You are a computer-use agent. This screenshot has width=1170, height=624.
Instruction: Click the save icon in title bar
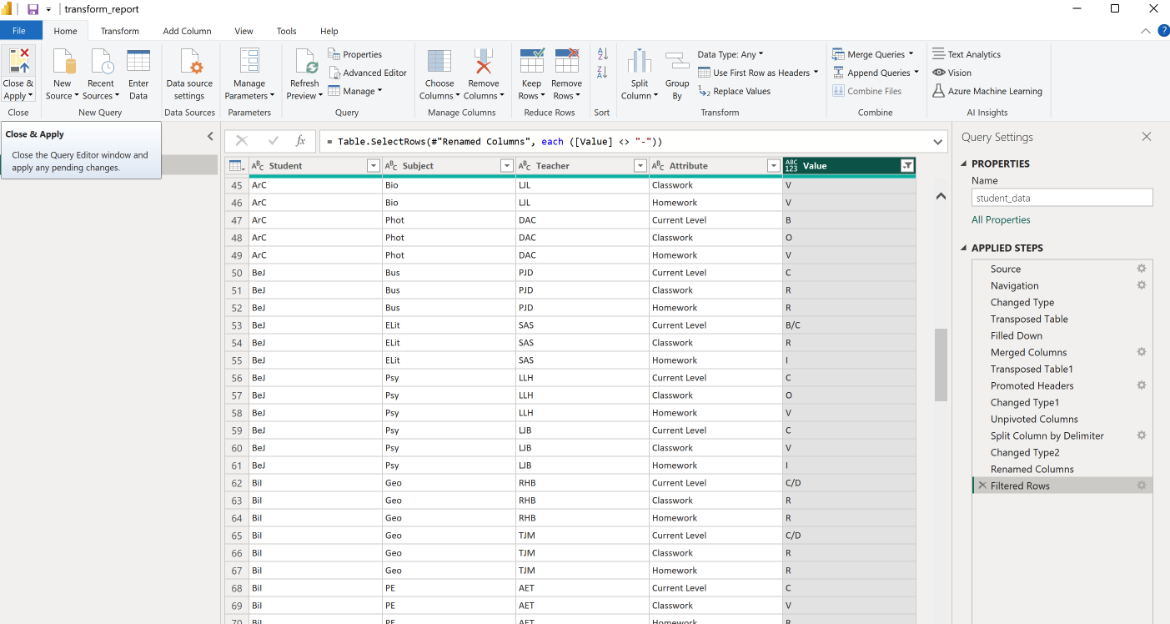[33, 9]
